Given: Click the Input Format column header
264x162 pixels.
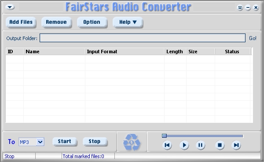Looking at the screenshot, I should (x=125, y=52).
